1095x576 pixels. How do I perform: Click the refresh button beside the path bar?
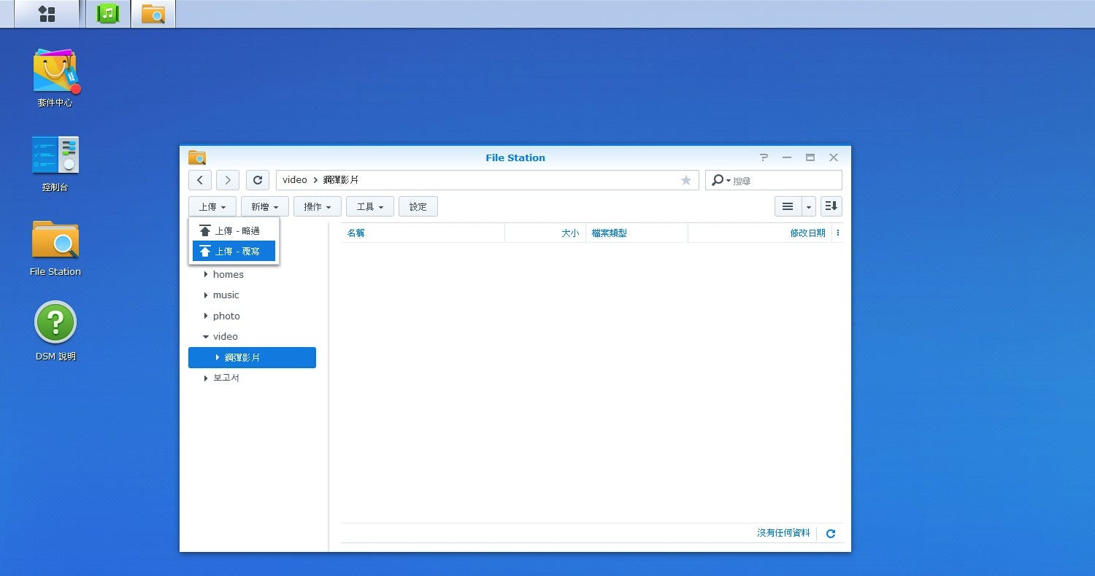click(x=258, y=180)
